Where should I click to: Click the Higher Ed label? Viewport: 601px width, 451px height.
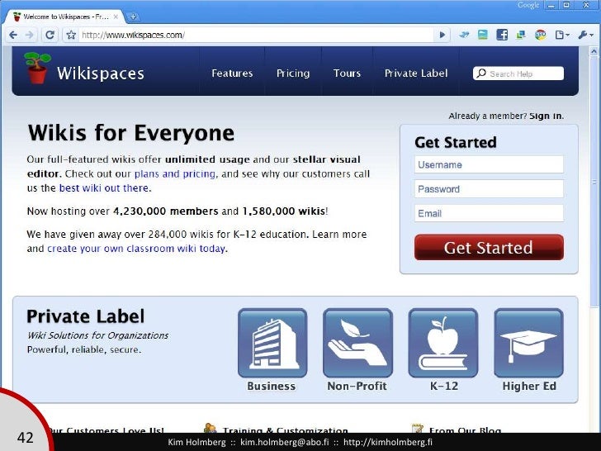[529, 386]
